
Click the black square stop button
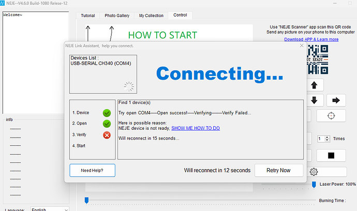pyautogui.click(x=331, y=156)
